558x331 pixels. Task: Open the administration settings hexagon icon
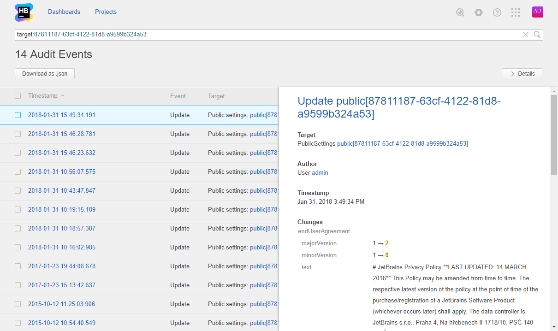[x=479, y=12]
